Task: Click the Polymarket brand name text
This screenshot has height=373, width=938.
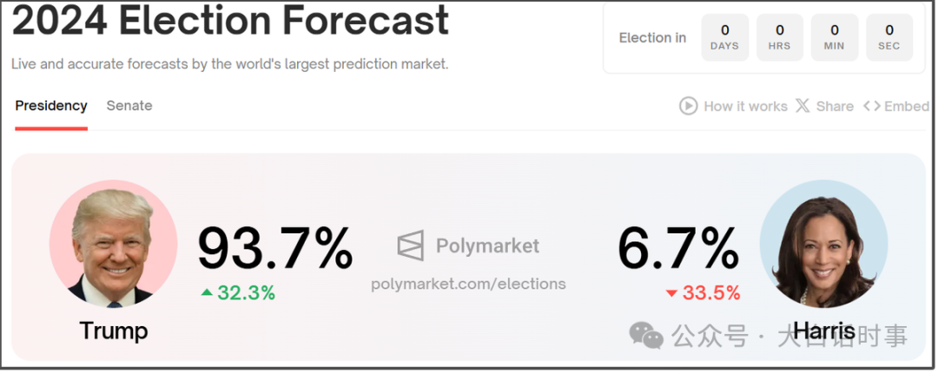Action: pyautogui.click(x=487, y=245)
